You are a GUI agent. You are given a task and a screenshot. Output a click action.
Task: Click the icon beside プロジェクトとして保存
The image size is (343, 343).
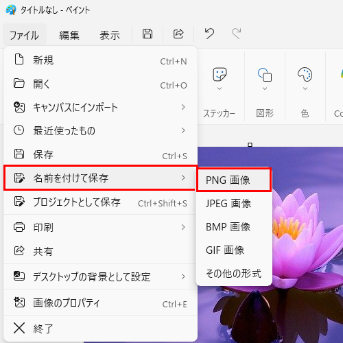19,201
